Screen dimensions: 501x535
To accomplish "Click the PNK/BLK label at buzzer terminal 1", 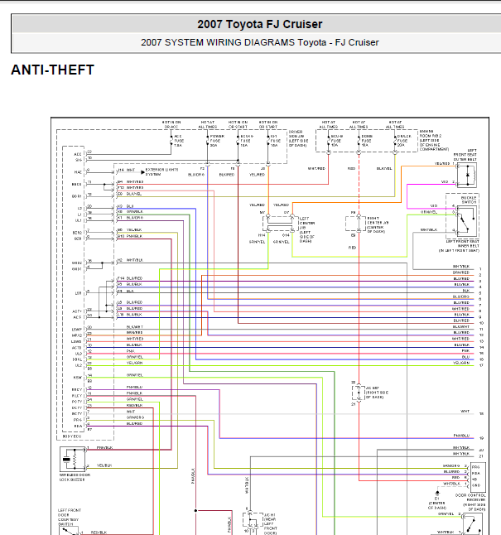I will (x=105, y=448).
